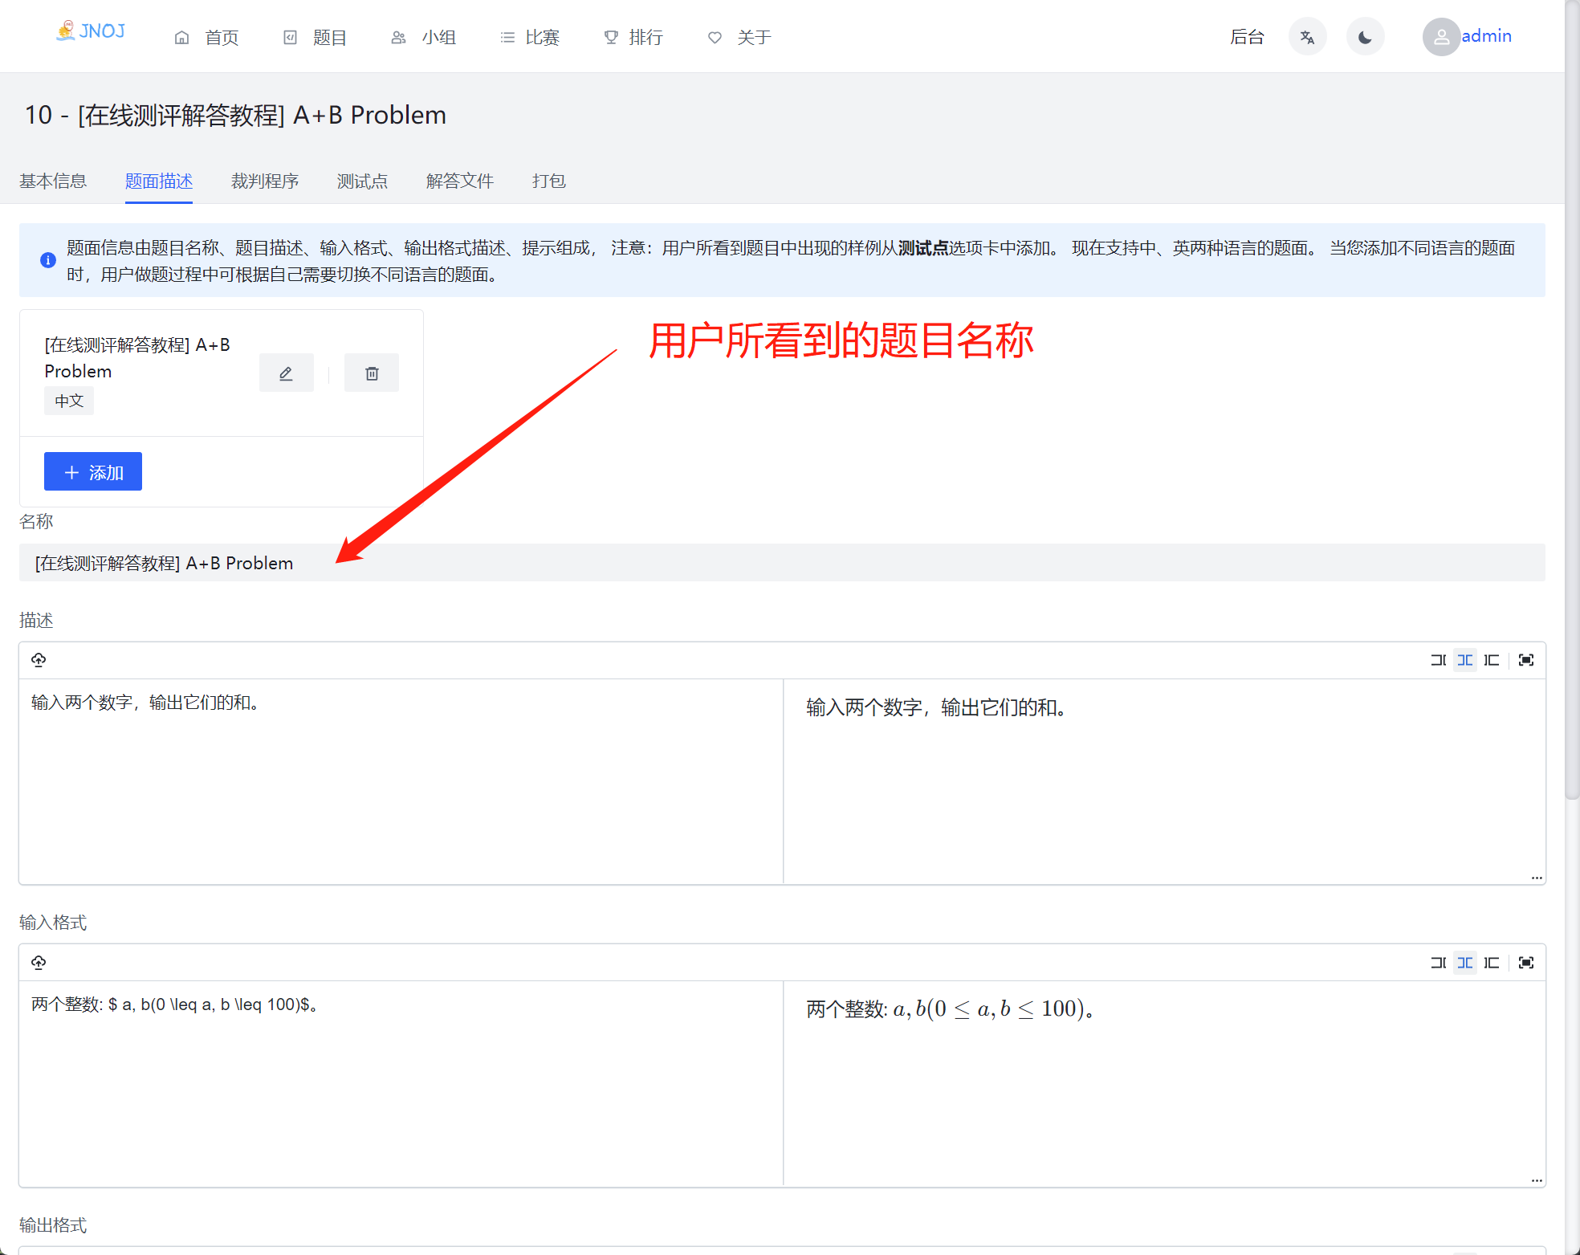The width and height of the screenshot is (1580, 1255).
Task: Switch to the 测试点 tab
Action: [x=362, y=181]
